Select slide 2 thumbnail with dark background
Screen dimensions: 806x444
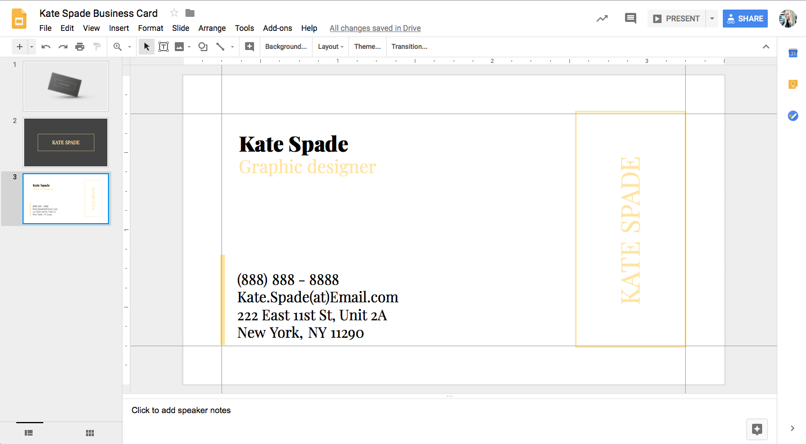[66, 142]
